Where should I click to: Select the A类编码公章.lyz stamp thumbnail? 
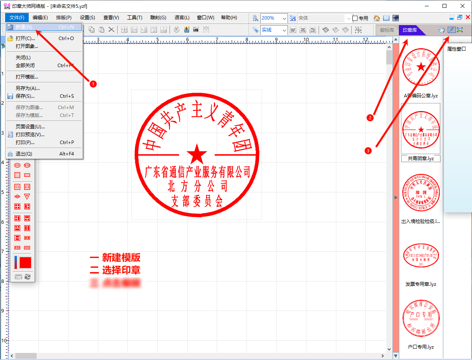pyautogui.click(x=421, y=67)
